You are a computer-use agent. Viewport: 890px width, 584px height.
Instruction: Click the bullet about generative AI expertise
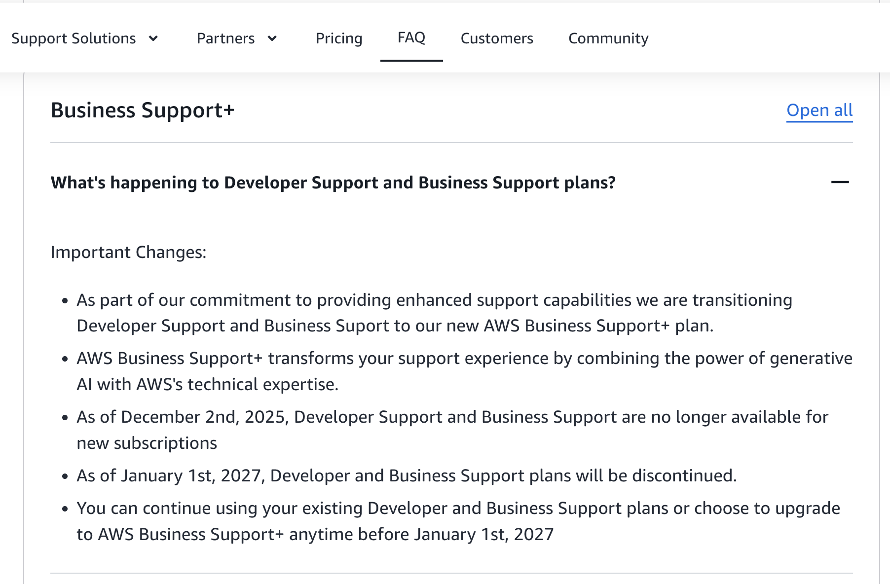(464, 359)
